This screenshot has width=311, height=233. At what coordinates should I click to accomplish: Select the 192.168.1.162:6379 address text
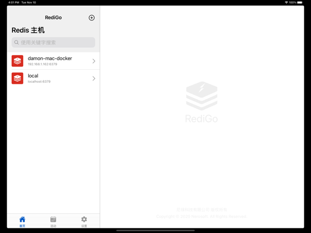click(42, 64)
